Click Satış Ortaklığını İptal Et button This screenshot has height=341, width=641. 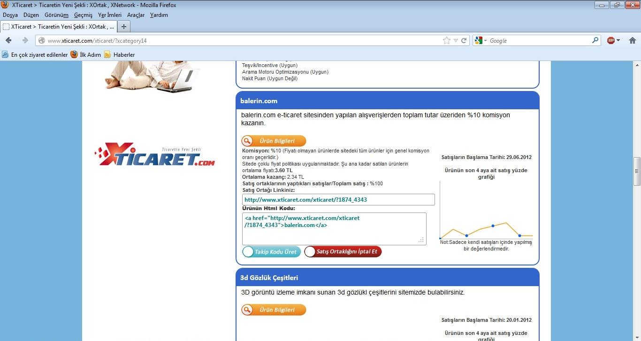point(343,252)
